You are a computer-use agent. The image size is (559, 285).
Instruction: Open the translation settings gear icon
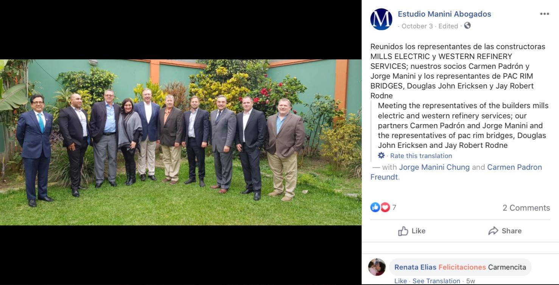tap(381, 155)
